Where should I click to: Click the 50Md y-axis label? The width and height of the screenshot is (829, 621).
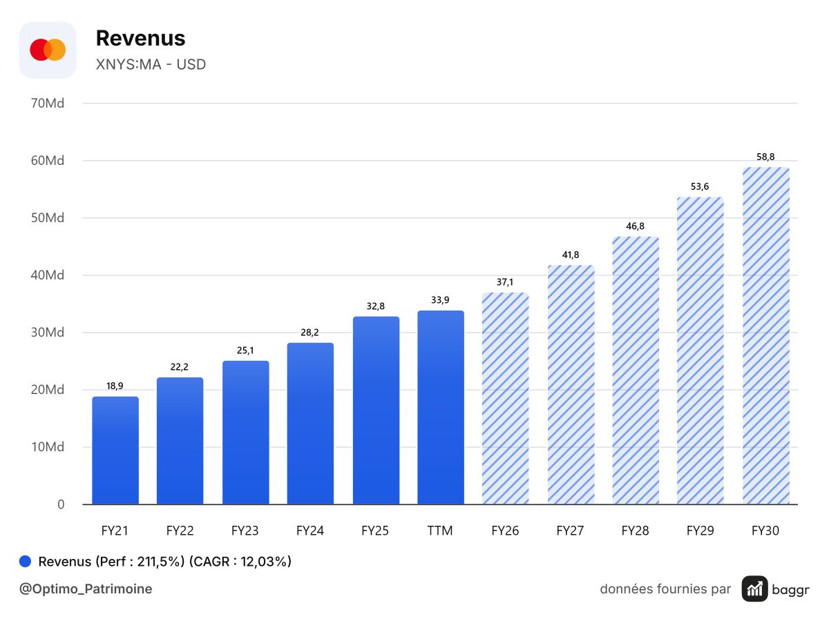tap(48, 218)
